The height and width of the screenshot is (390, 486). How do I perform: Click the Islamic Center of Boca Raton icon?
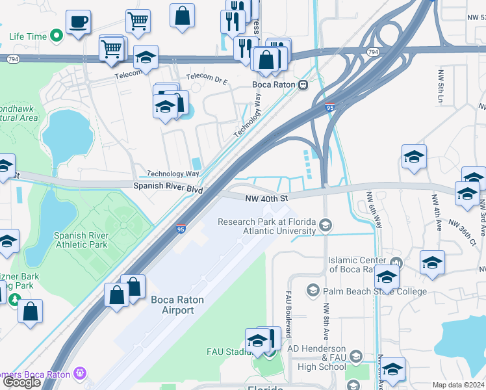[396, 263]
